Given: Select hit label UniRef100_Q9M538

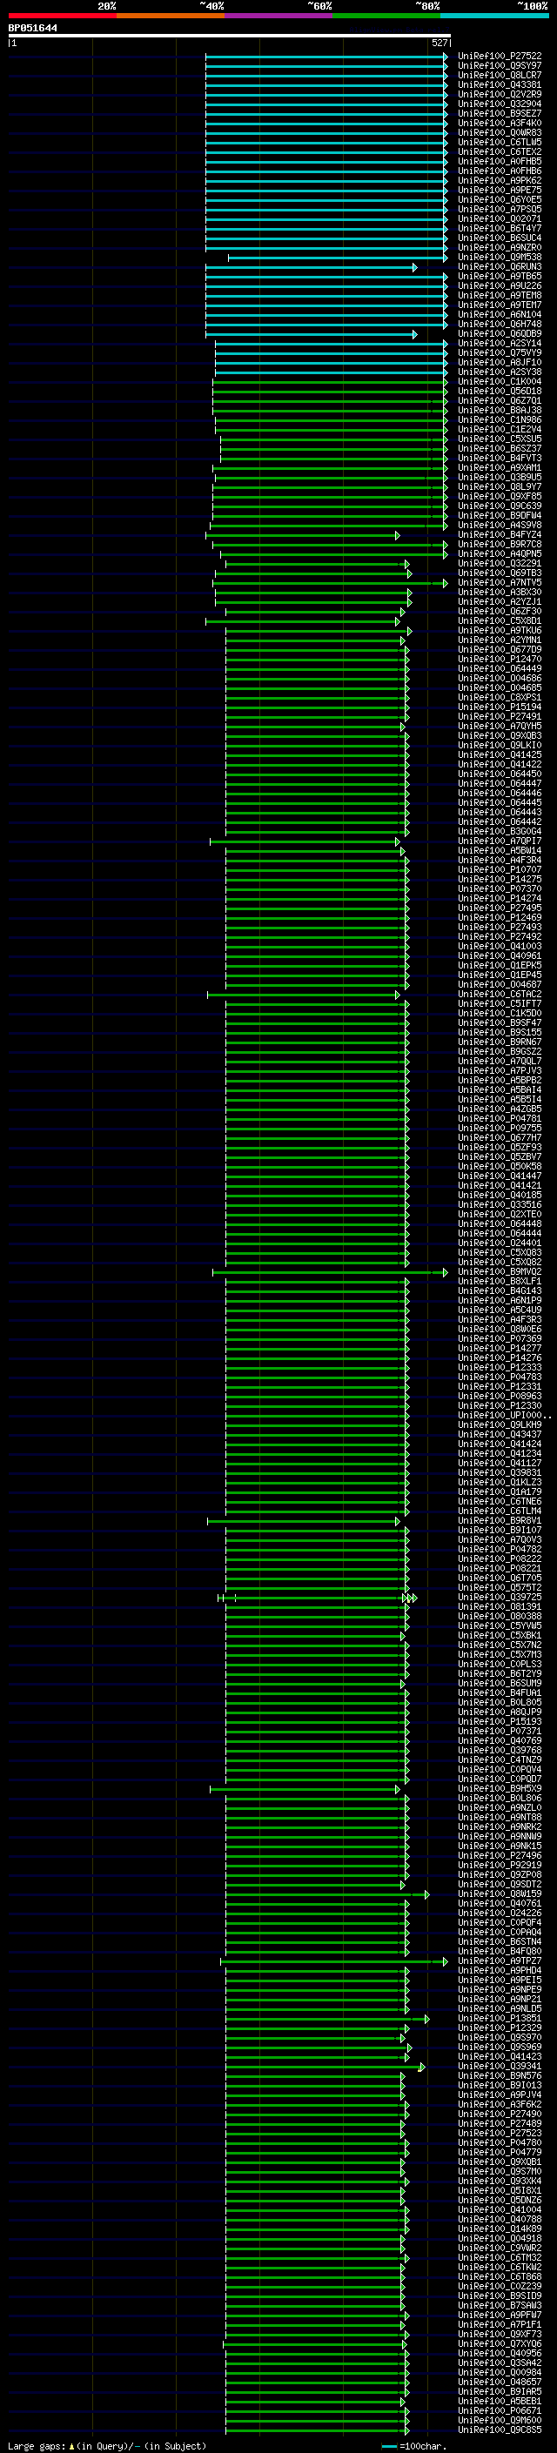Looking at the screenshot, I should [499, 257].
